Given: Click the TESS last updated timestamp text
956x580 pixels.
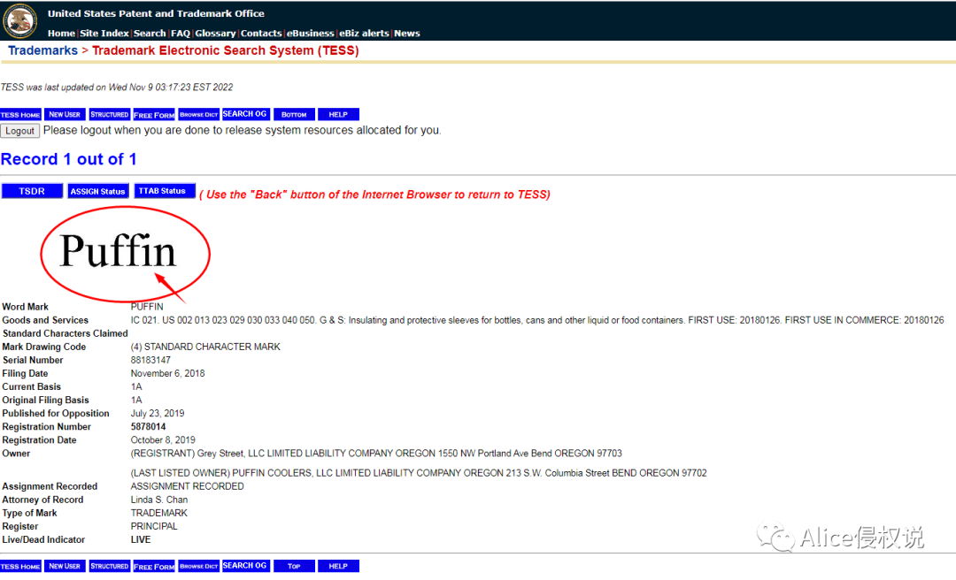Looking at the screenshot, I should [117, 88].
